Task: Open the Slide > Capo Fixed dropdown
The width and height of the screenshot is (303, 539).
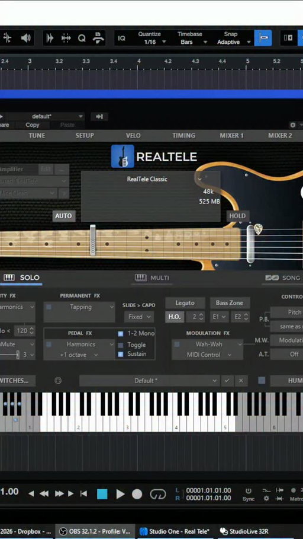Action: coord(139,317)
